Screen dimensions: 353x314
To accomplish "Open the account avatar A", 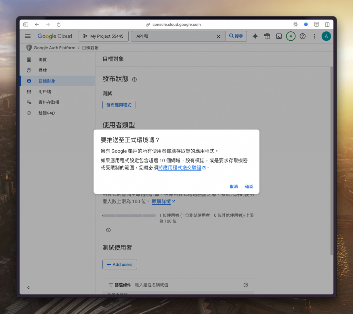I will coord(326,36).
